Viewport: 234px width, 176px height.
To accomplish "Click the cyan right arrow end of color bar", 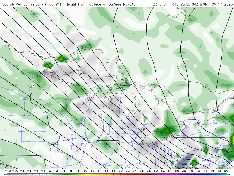I will (228, 175).
